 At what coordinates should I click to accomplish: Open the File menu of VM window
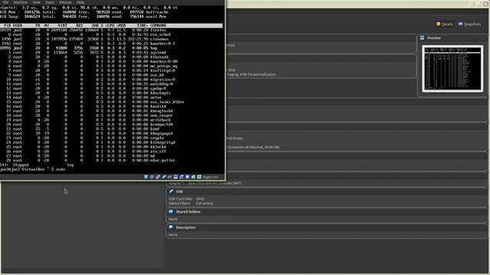[x=5, y=2]
